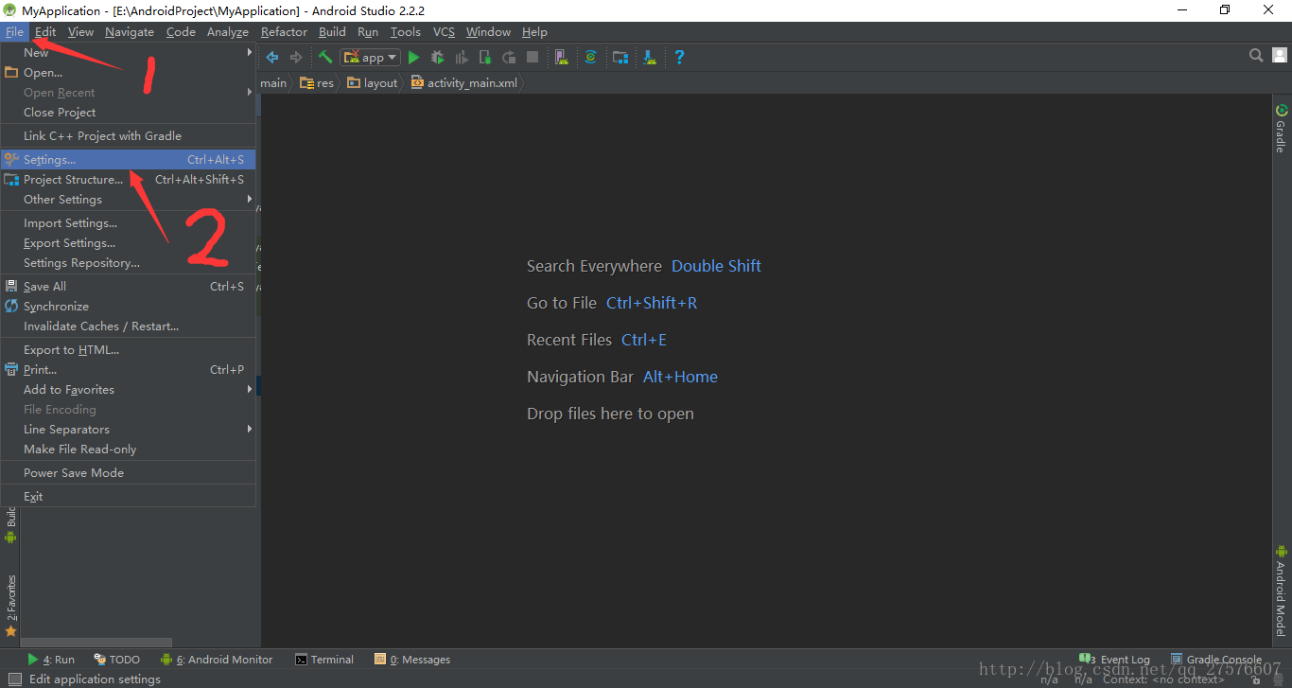
Task: Click the Debug app bug icon
Action: point(438,58)
